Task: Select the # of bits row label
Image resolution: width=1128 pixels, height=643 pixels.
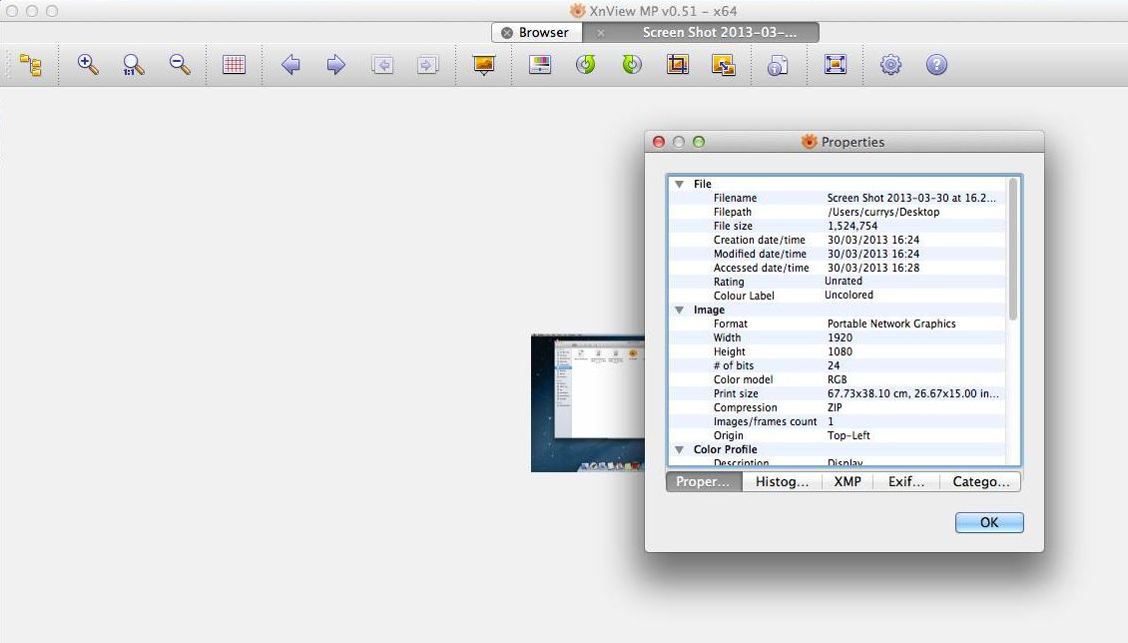Action: 733,365
